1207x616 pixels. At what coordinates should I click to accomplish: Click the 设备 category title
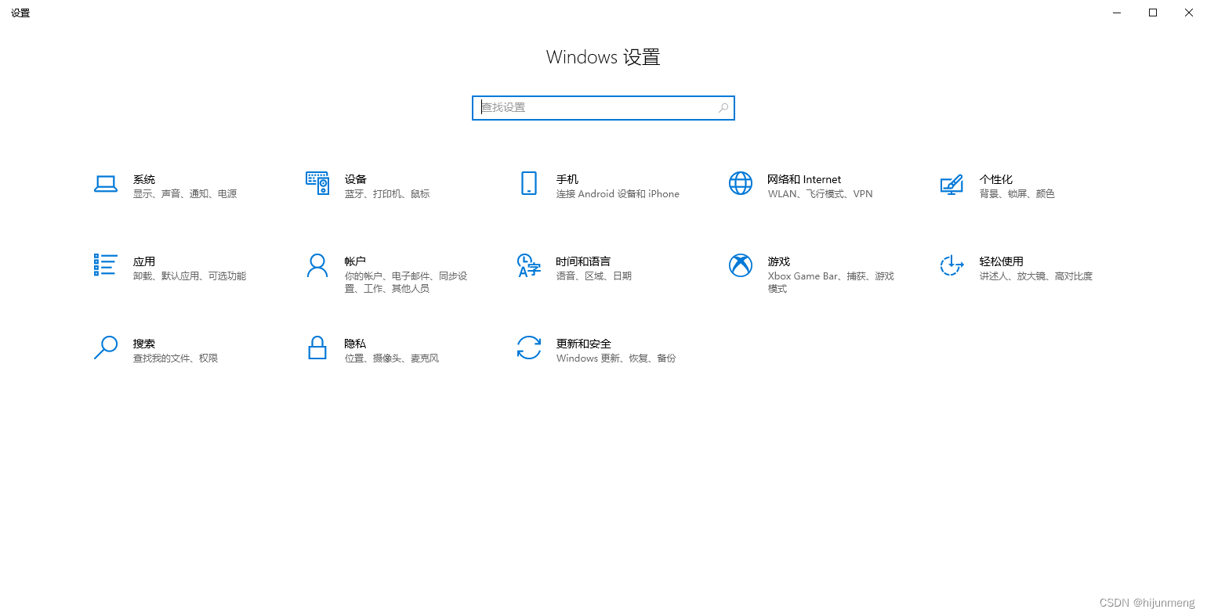pos(356,179)
